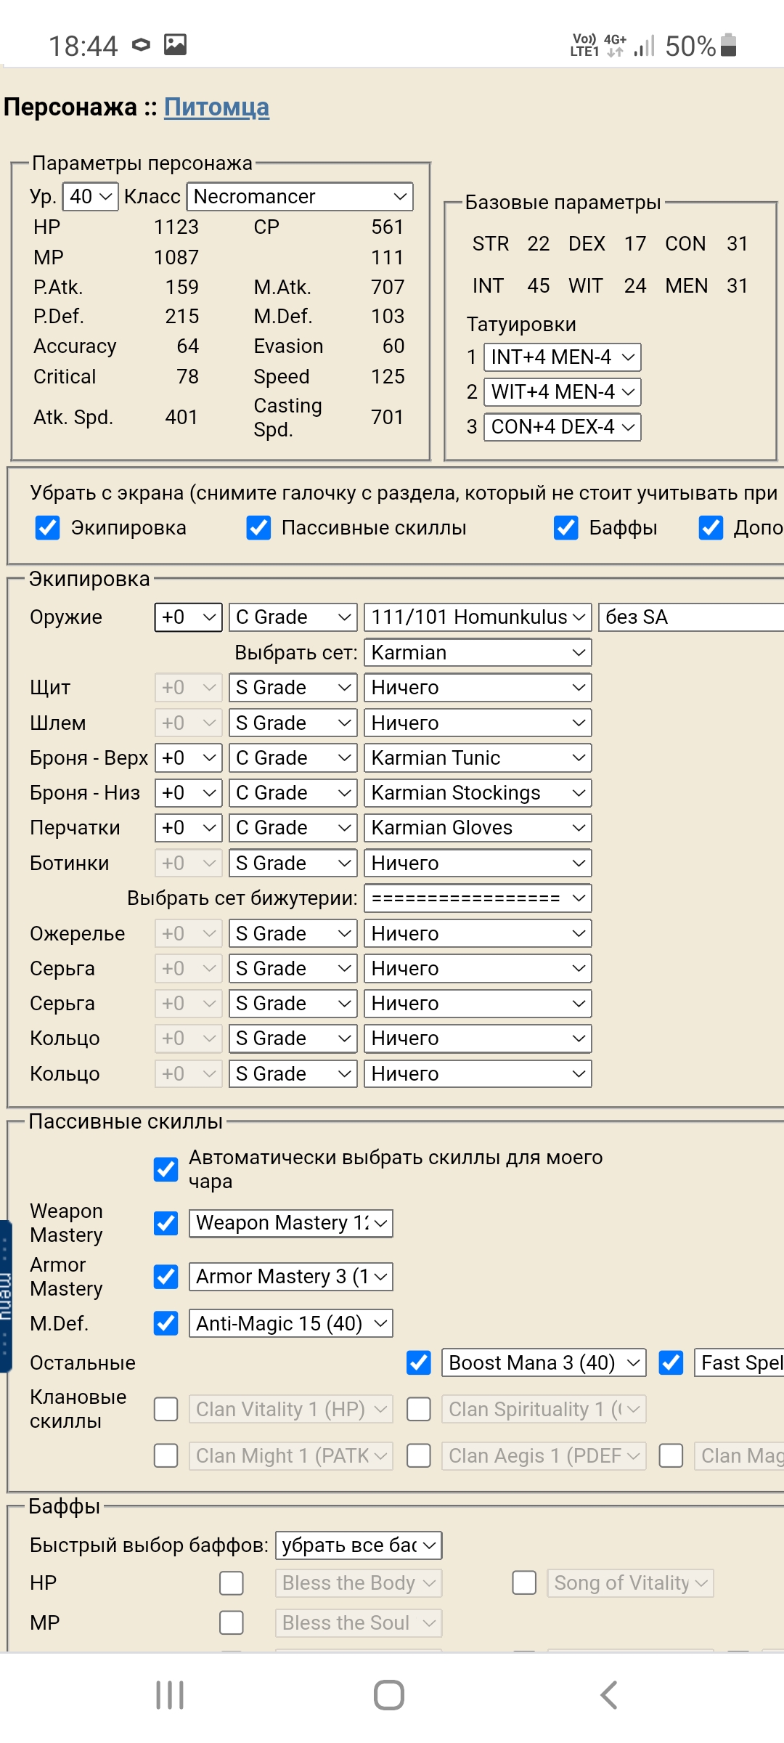Uncheck the Экипировка section checkbox

click(x=48, y=528)
